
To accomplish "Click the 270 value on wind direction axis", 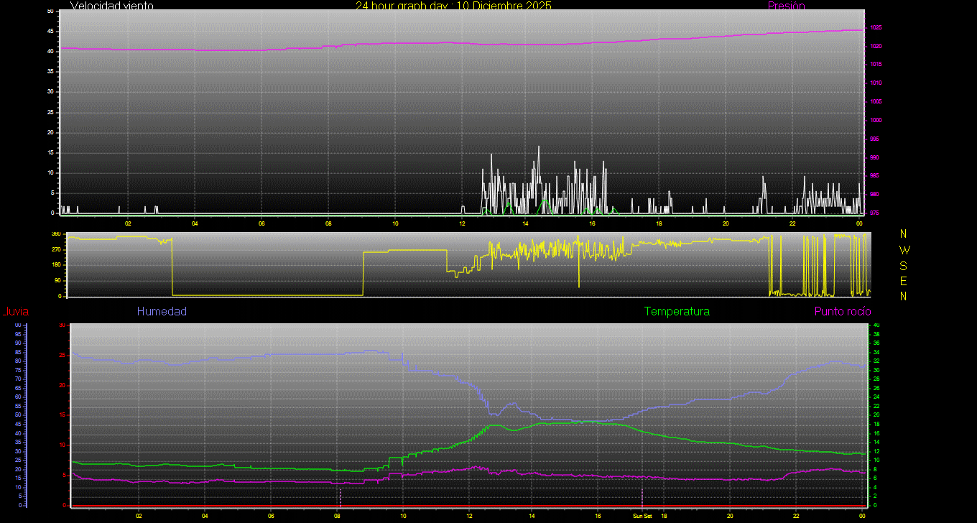I will (55, 249).
